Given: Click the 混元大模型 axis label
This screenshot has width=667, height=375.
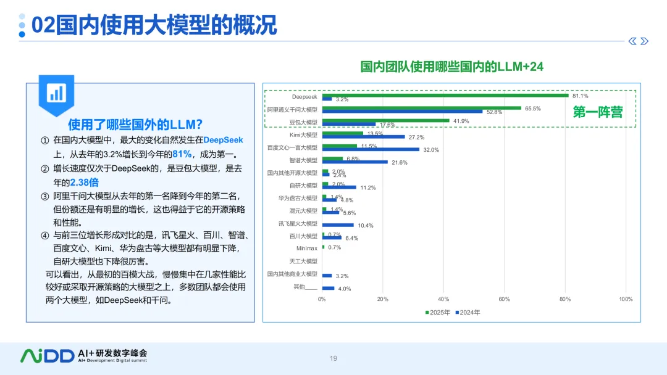Looking at the screenshot, I should (303, 211).
